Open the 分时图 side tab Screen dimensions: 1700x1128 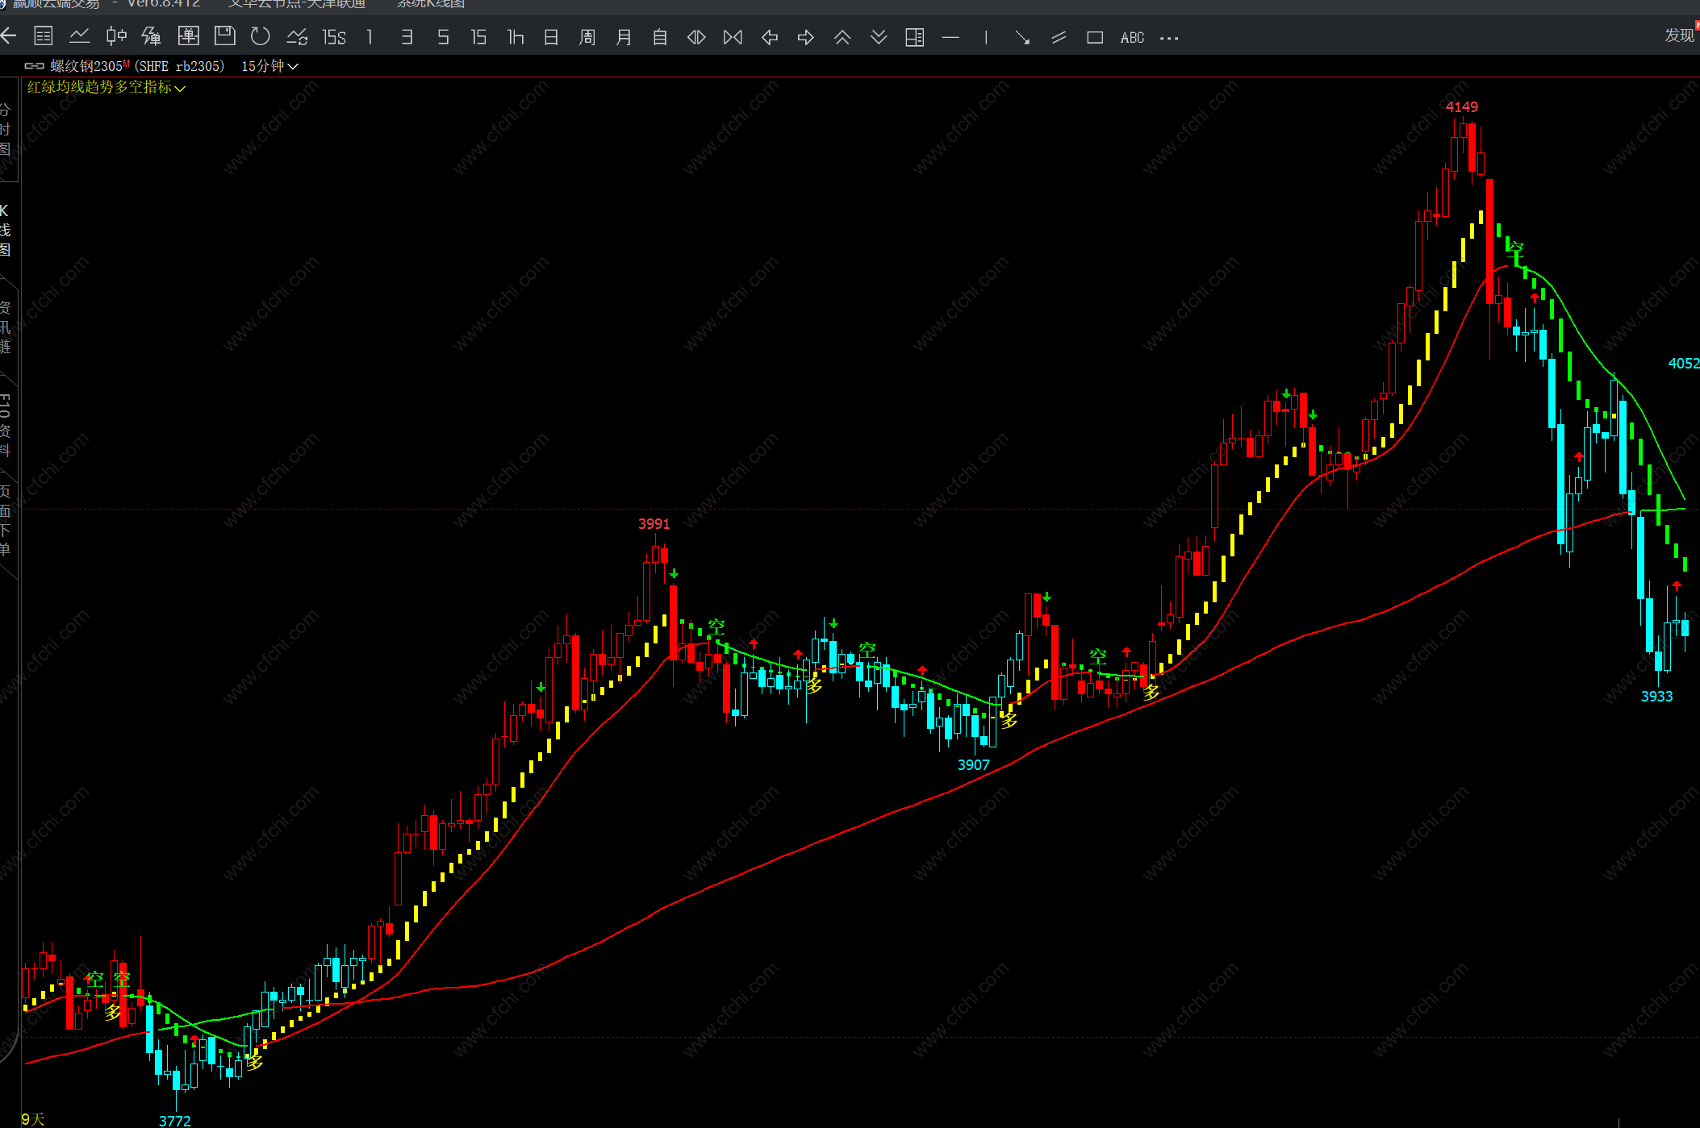[6, 129]
